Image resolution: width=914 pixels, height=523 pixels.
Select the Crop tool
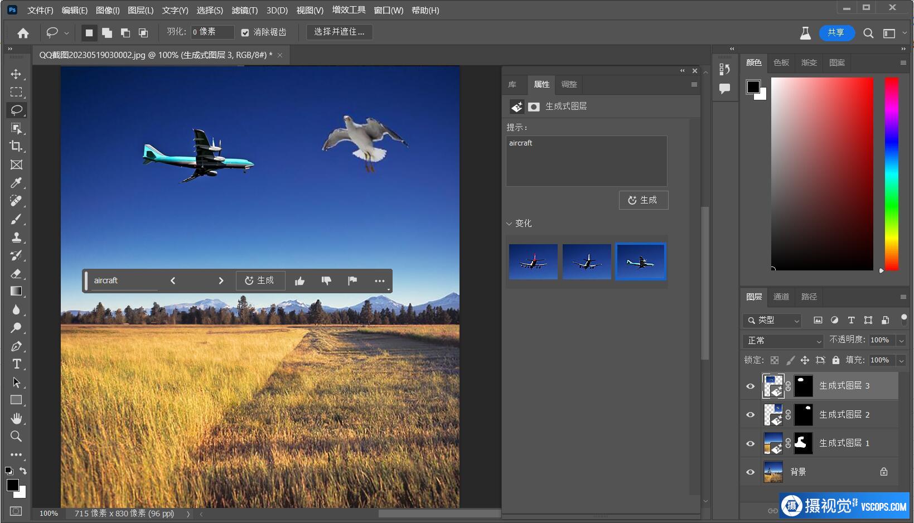16,146
